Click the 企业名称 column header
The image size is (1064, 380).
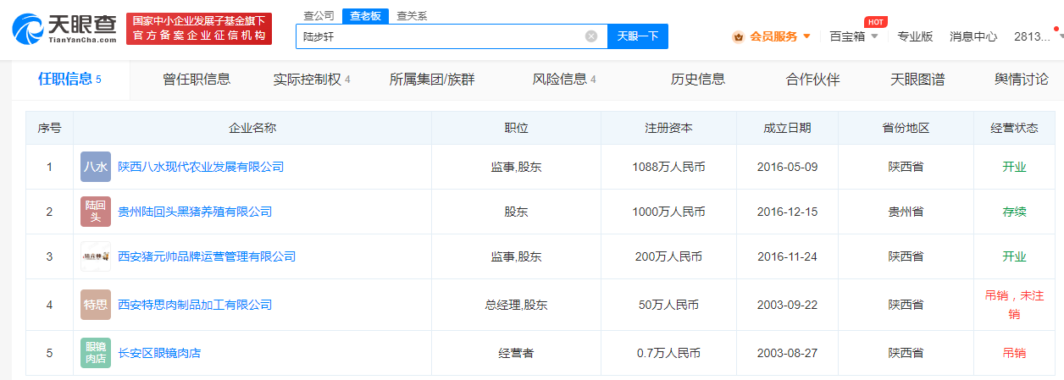pyautogui.click(x=252, y=128)
